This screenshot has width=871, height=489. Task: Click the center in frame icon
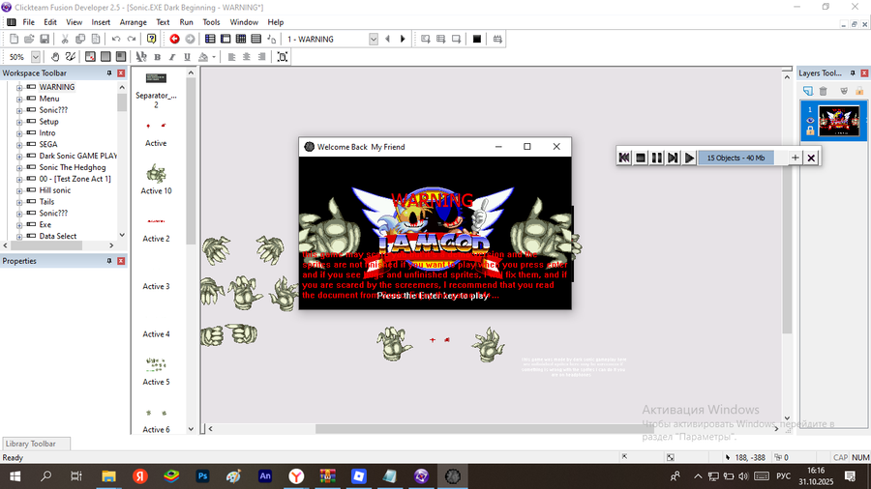[x=283, y=57]
